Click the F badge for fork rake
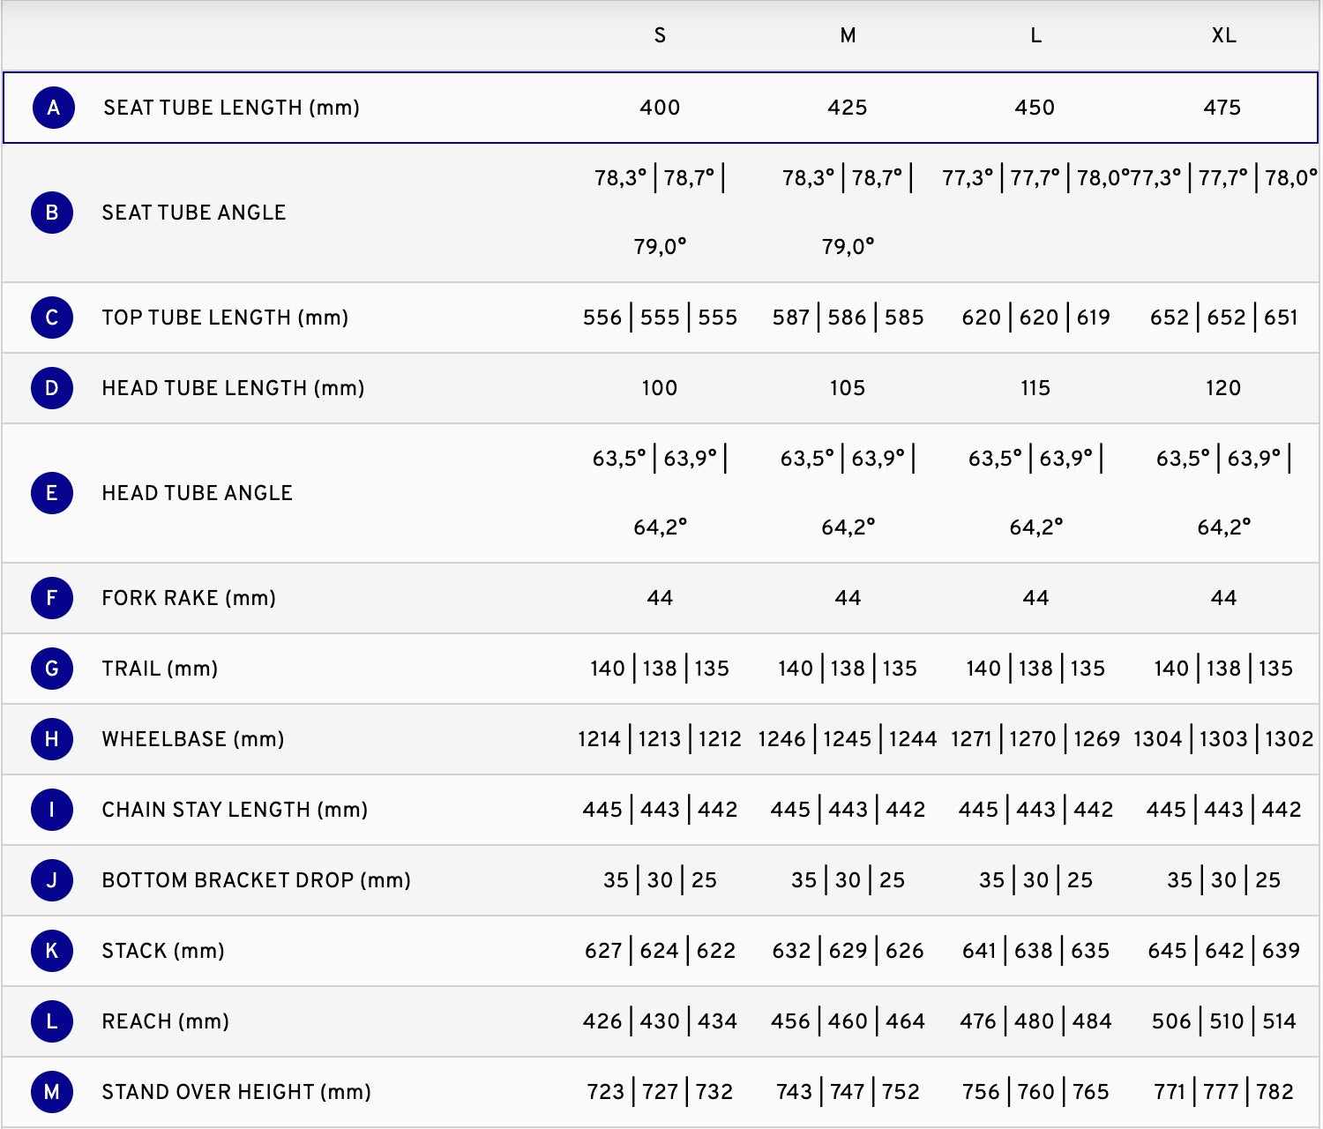Viewport: 1323px width, 1129px height. click(52, 598)
